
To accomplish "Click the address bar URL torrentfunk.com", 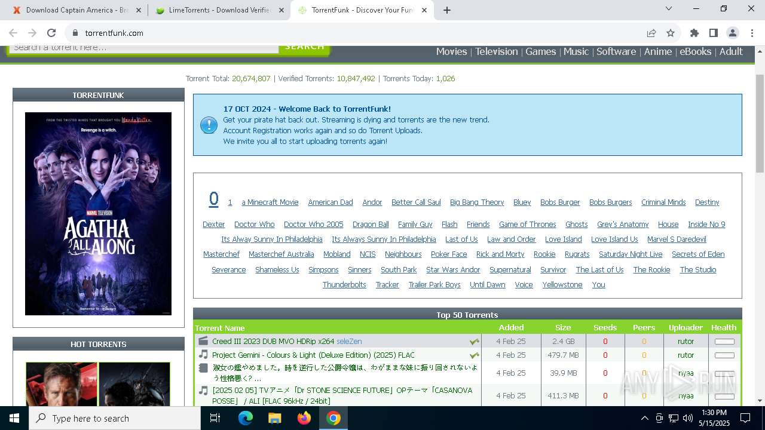I will pyautogui.click(x=114, y=33).
